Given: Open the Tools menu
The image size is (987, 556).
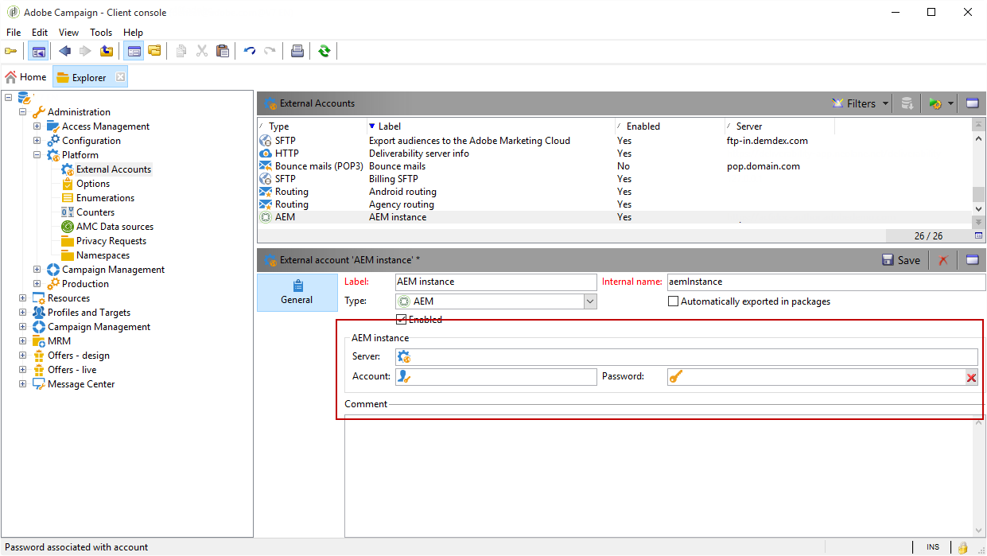Looking at the screenshot, I should coord(101,33).
